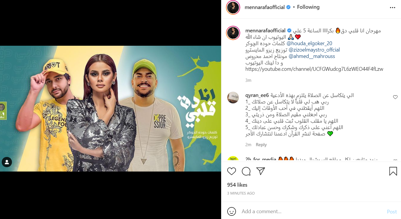This screenshot has height=219, width=401.
Task: Open emoji picker smiley icon
Action: (x=231, y=211)
